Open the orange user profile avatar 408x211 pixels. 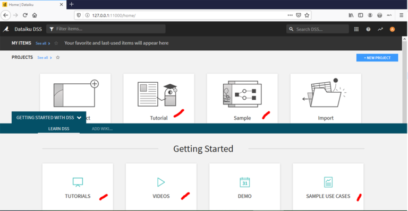pos(392,29)
